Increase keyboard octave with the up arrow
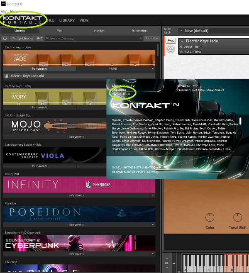249x273 pixels. (x=167, y=258)
